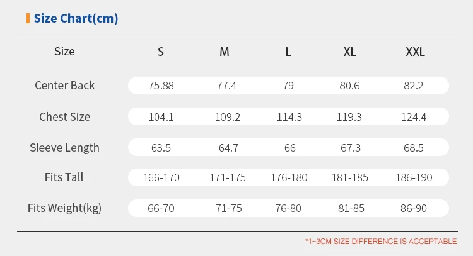The height and width of the screenshot is (256, 473).
Task: Select the 181-185 height range cell
Action: pyautogui.click(x=350, y=178)
